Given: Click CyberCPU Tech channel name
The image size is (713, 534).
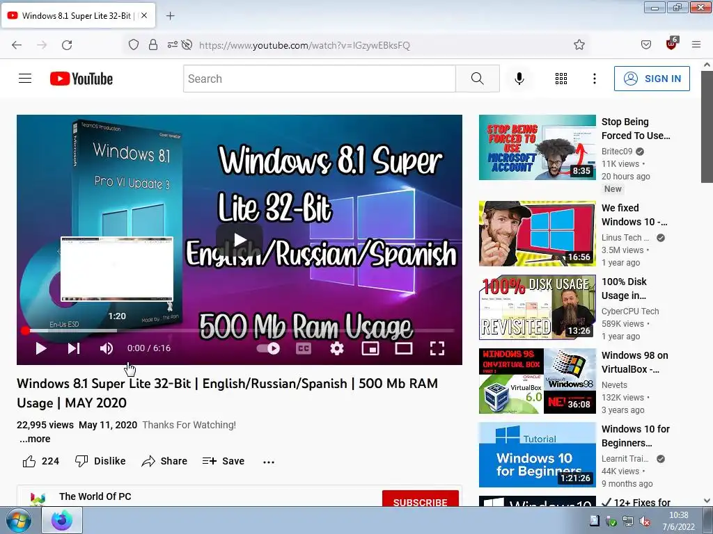Looking at the screenshot, I should click(x=629, y=311).
